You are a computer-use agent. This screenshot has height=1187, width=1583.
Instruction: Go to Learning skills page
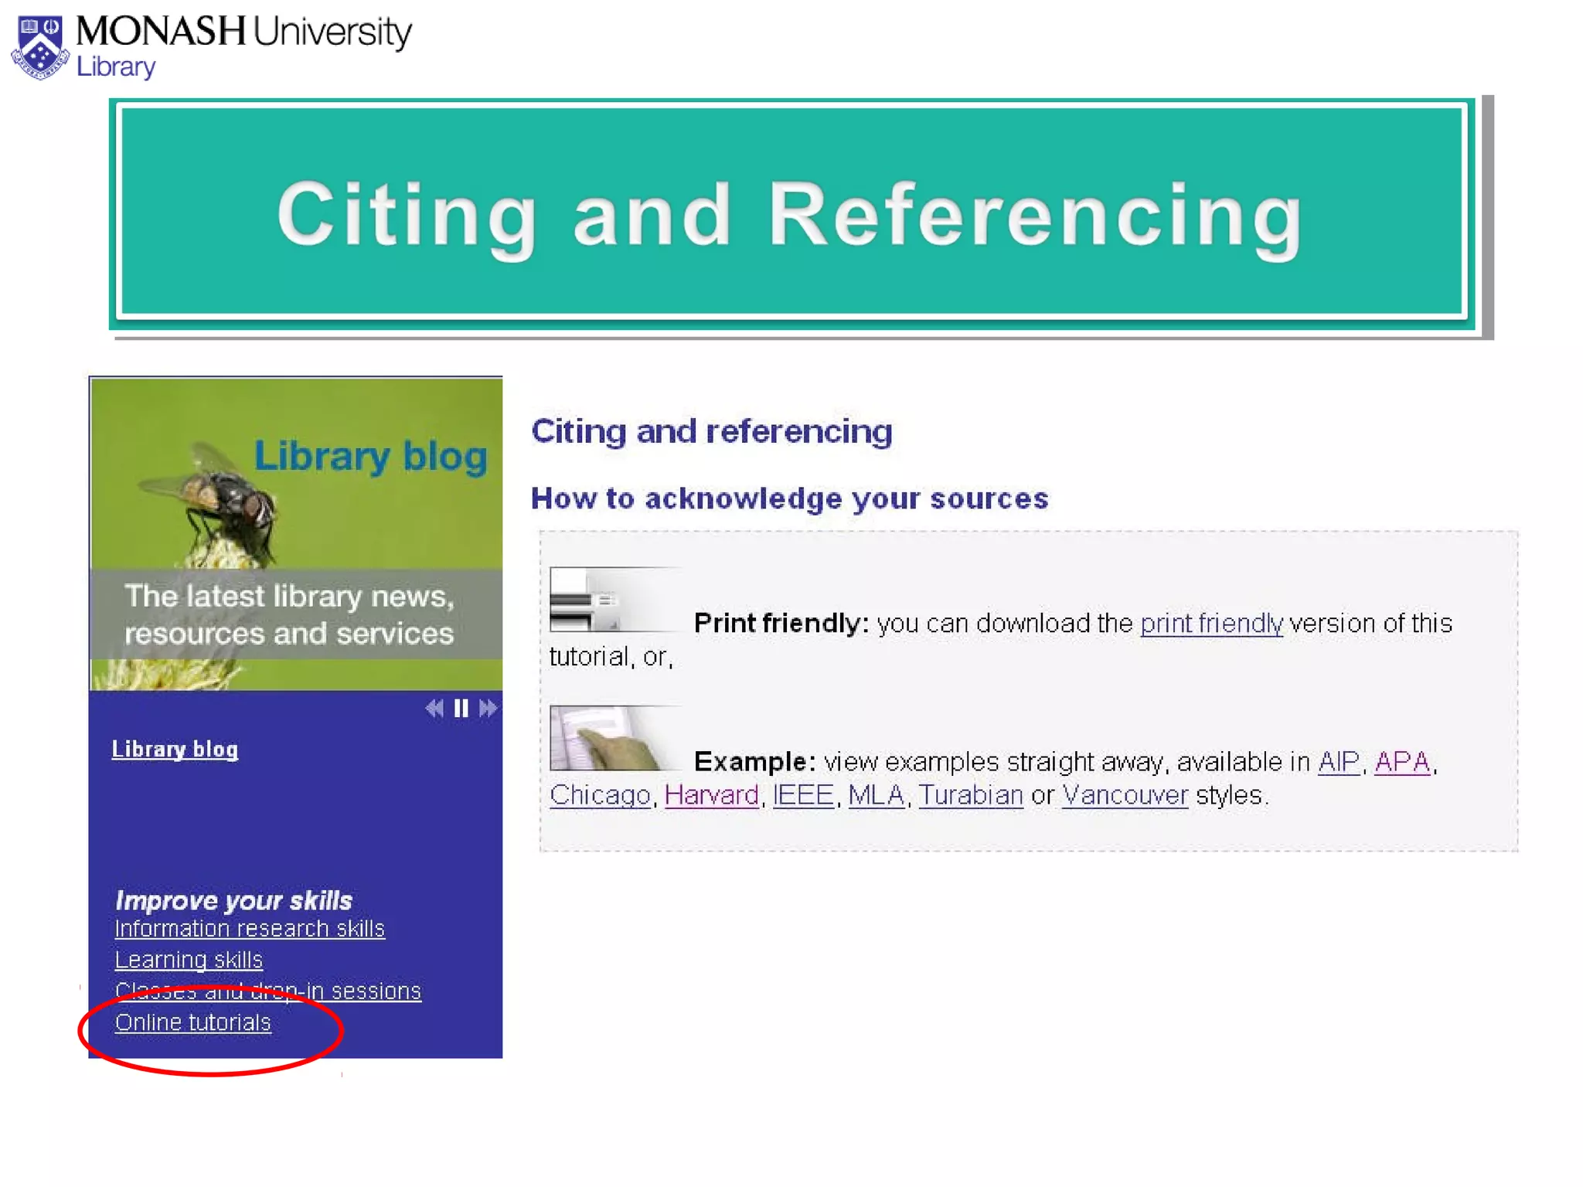click(x=189, y=960)
